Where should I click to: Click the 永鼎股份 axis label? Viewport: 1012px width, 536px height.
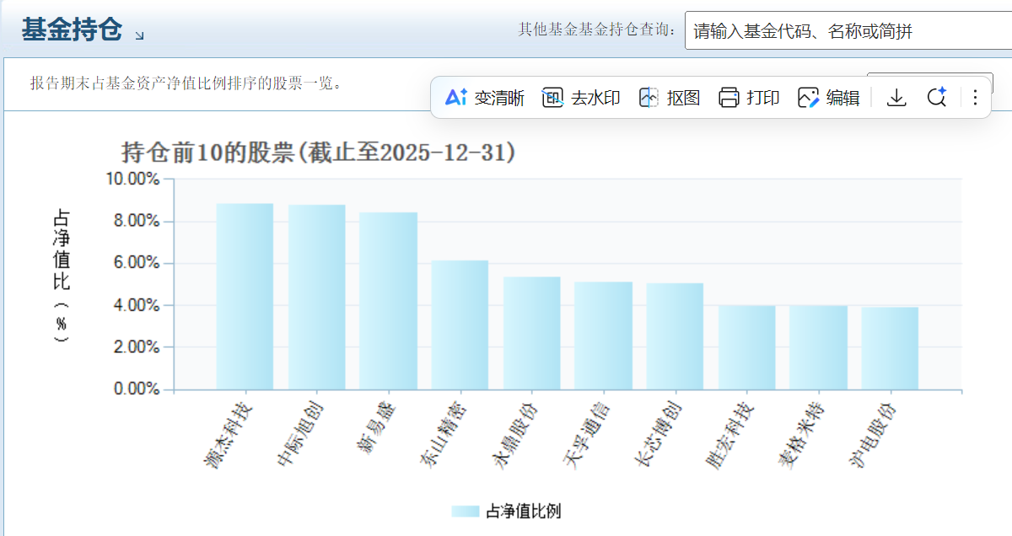coord(514,435)
